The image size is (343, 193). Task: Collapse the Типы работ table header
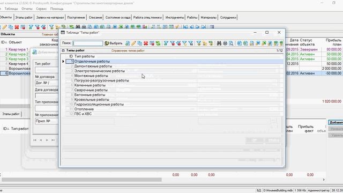[x=63, y=50]
